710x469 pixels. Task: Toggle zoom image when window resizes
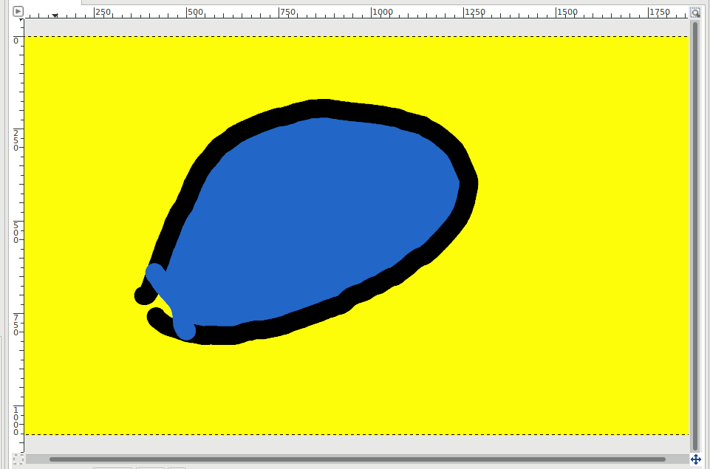click(695, 13)
